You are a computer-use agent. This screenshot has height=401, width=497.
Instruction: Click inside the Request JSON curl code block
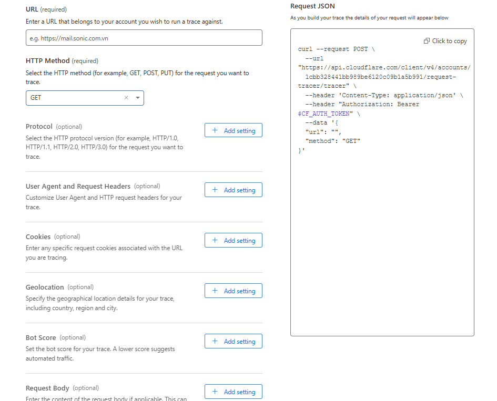pyautogui.click(x=382, y=237)
